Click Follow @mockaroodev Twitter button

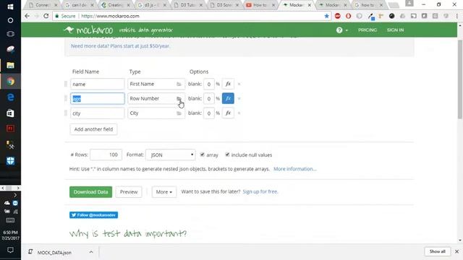93,215
